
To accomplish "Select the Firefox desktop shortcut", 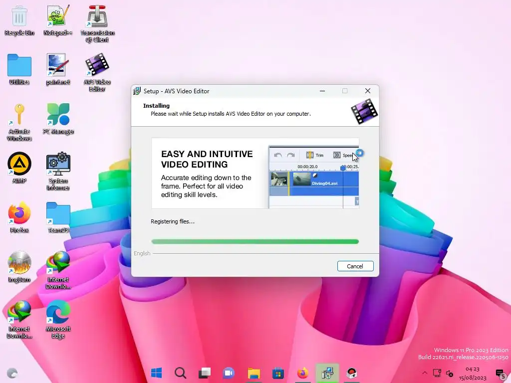I will [19, 217].
